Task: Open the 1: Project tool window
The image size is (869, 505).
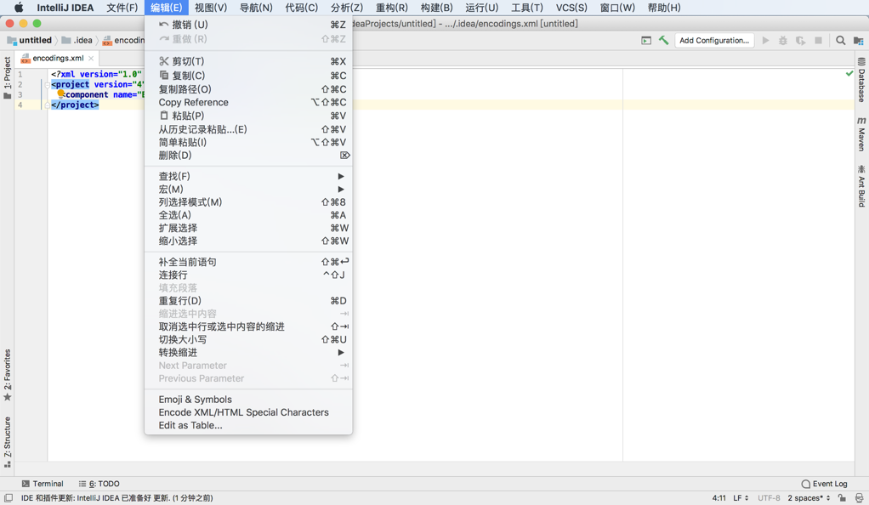Action: 7,78
